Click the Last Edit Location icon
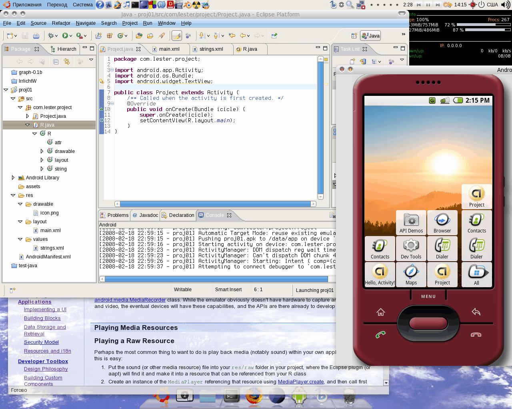The width and height of the screenshot is (512, 409). click(x=232, y=36)
